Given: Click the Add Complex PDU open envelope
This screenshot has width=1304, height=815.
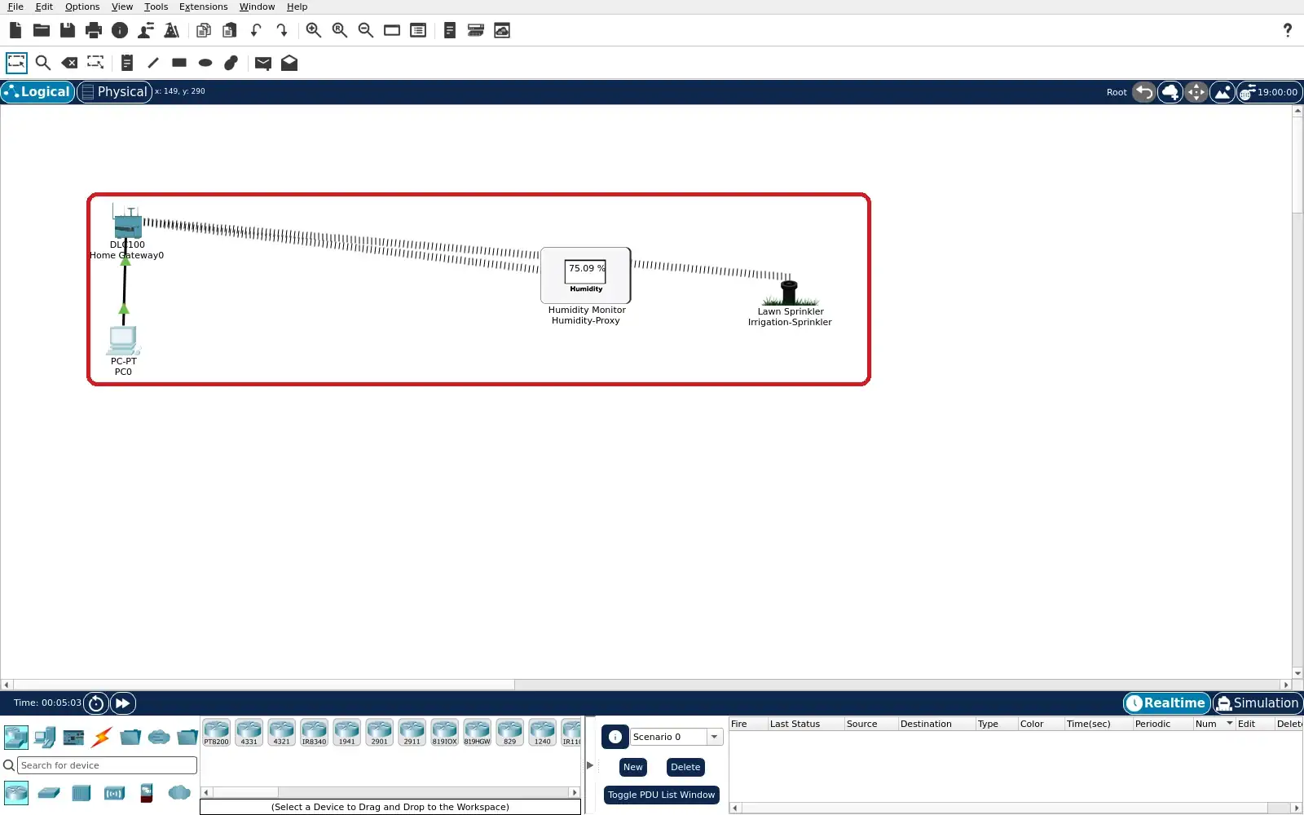Looking at the screenshot, I should (x=289, y=63).
